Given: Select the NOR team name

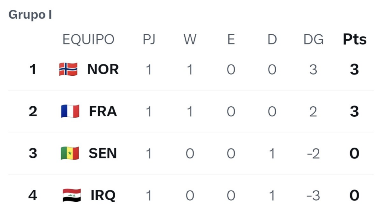Looking at the screenshot, I should (x=103, y=69).
